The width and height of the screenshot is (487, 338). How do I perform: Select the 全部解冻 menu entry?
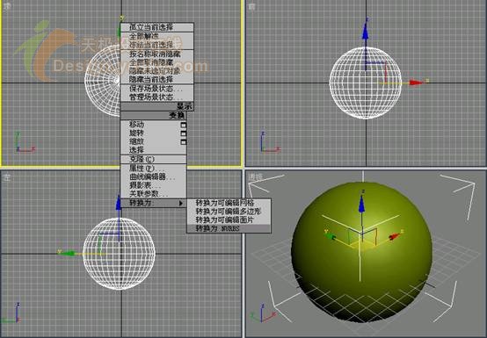[156, 36]
